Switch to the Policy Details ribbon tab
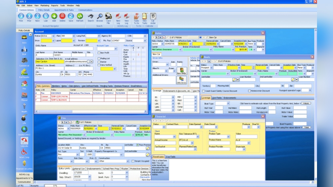This screenshot has height=187, width=333. pos(44,10)
